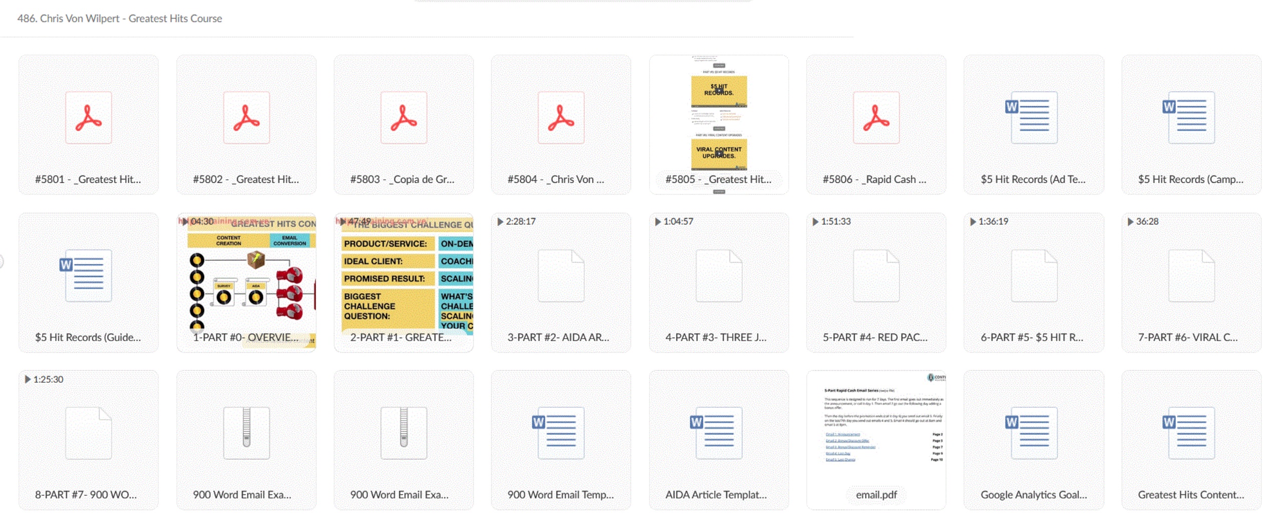1263x521 pixels.
Task: Open the 7-PART #6- VIRAL C... file icon
Action: click(1191, 276)
